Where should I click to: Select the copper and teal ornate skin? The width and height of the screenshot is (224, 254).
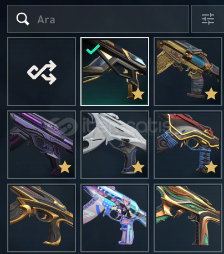coord(188,218)
